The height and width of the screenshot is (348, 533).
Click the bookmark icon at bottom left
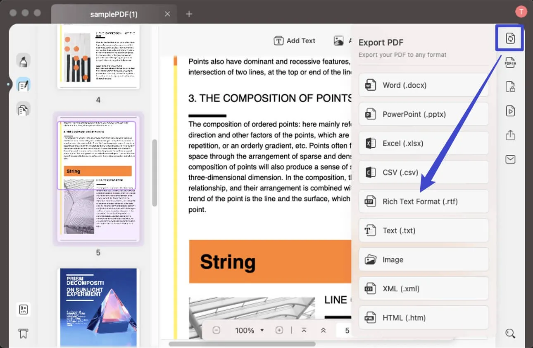coord(23,333)
